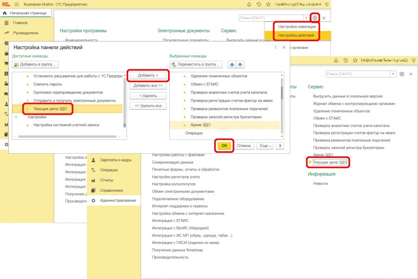Choose Настройка навигации from the menu
This screenshot has width=418, height=279.
(x=297, y=27)
